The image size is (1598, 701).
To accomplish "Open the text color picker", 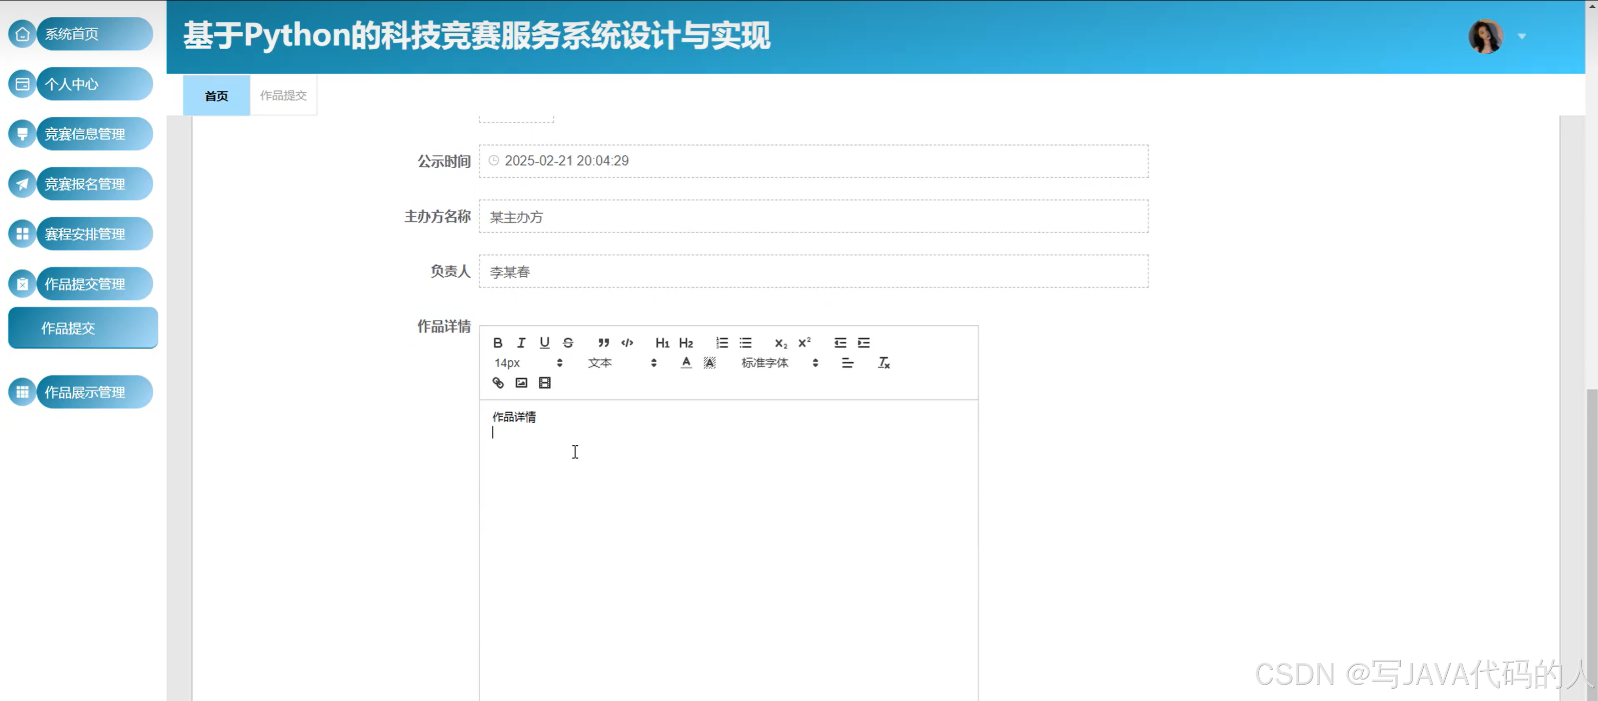I will [685, 363].
